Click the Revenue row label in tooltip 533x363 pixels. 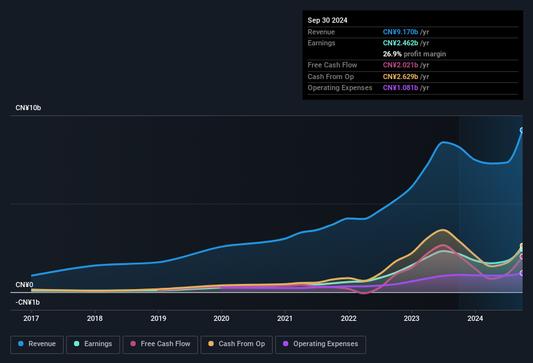tap(321, 32)
